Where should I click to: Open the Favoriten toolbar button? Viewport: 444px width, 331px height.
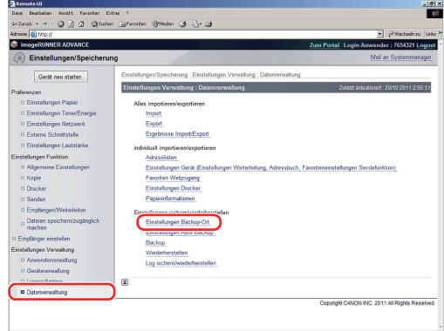tap(133, 24)
